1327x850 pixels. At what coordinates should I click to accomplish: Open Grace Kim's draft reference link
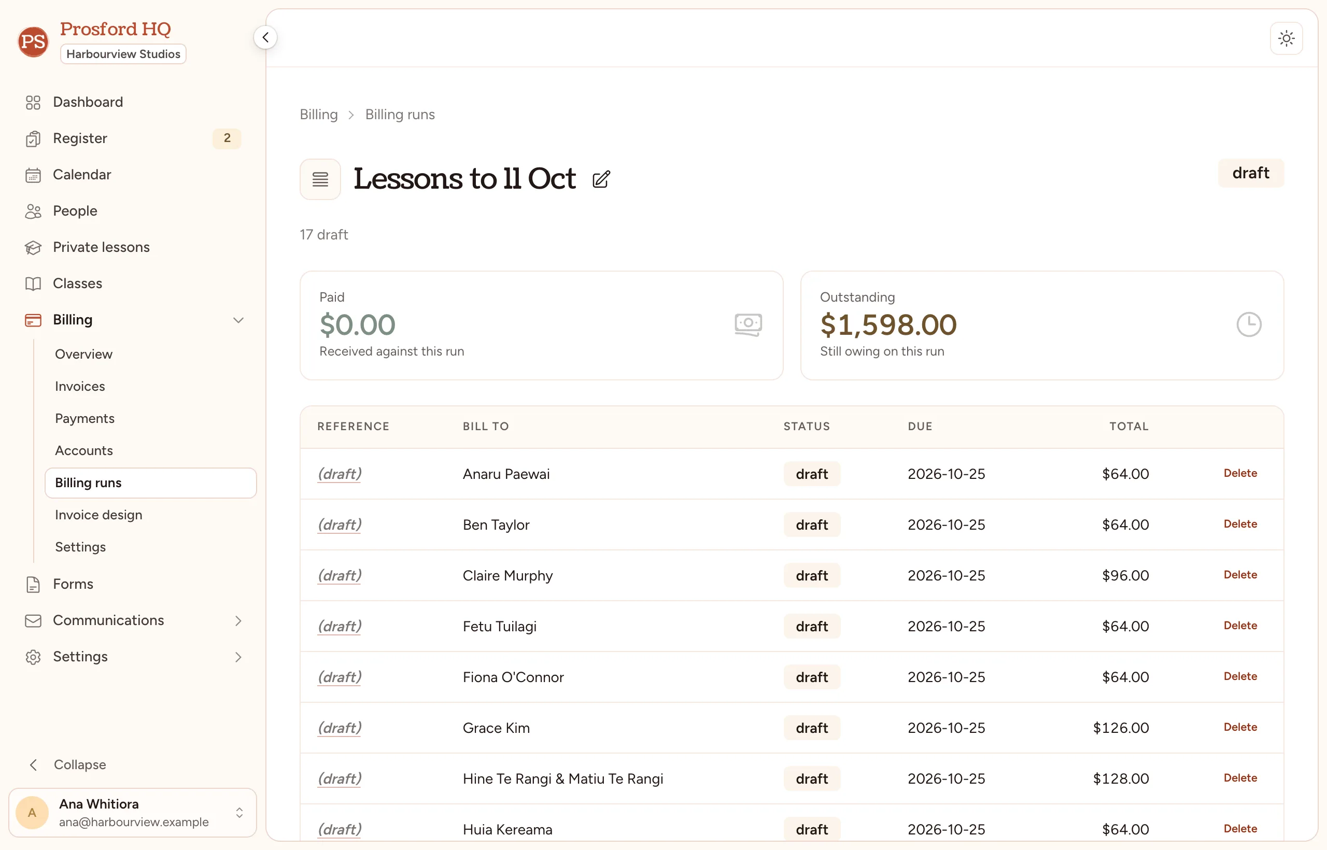(340, 728)
